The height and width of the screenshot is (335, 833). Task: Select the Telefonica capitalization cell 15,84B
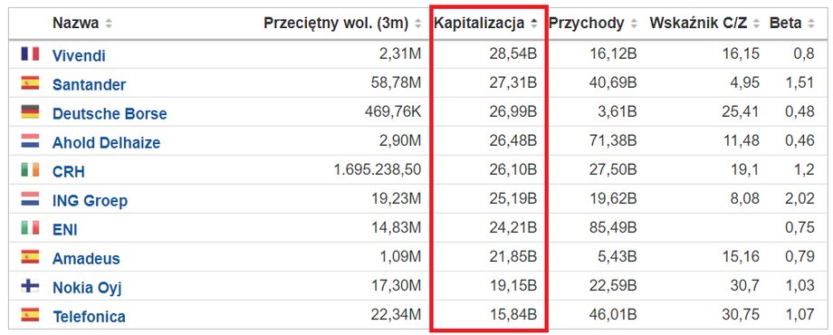(513, 315)
